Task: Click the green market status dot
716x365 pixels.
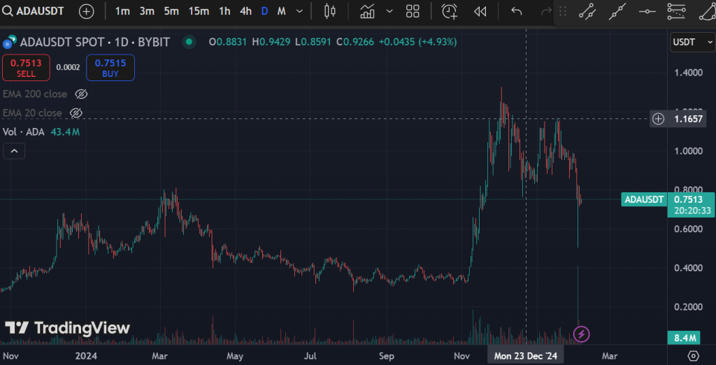Action: pyautogui.click(x=189, y=42)
